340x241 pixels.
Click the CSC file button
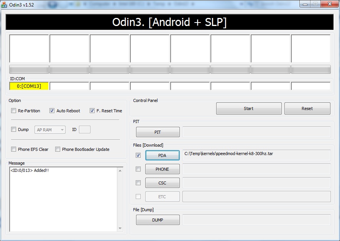[x=163, y=183]
